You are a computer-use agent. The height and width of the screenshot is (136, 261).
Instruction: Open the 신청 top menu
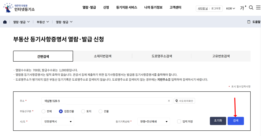(x=106, y=7)
